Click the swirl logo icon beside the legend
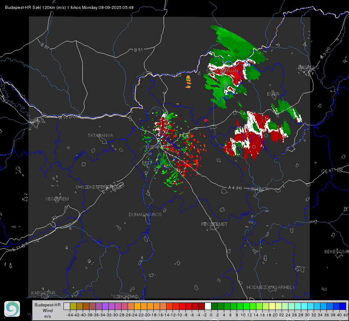Viewport: 349px width, 321px height. [x=12, y=309]
